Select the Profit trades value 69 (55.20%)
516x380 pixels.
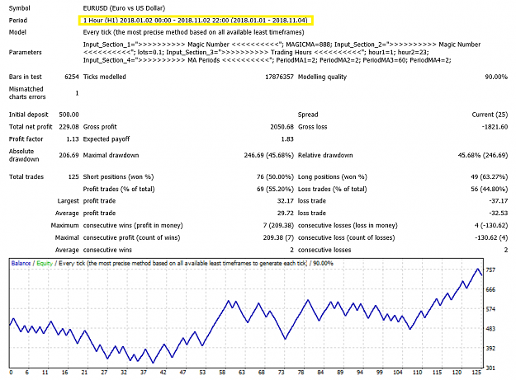click(275, 190)
